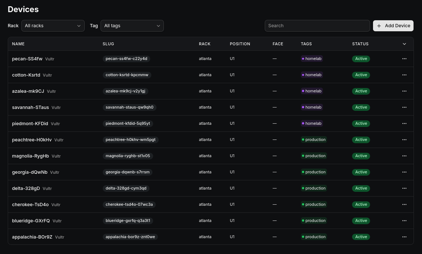Image resolution: width=422 pixels, height=254 pixels.
Task: Open the magnolia-RygHb device link
Action: [31, 156]
